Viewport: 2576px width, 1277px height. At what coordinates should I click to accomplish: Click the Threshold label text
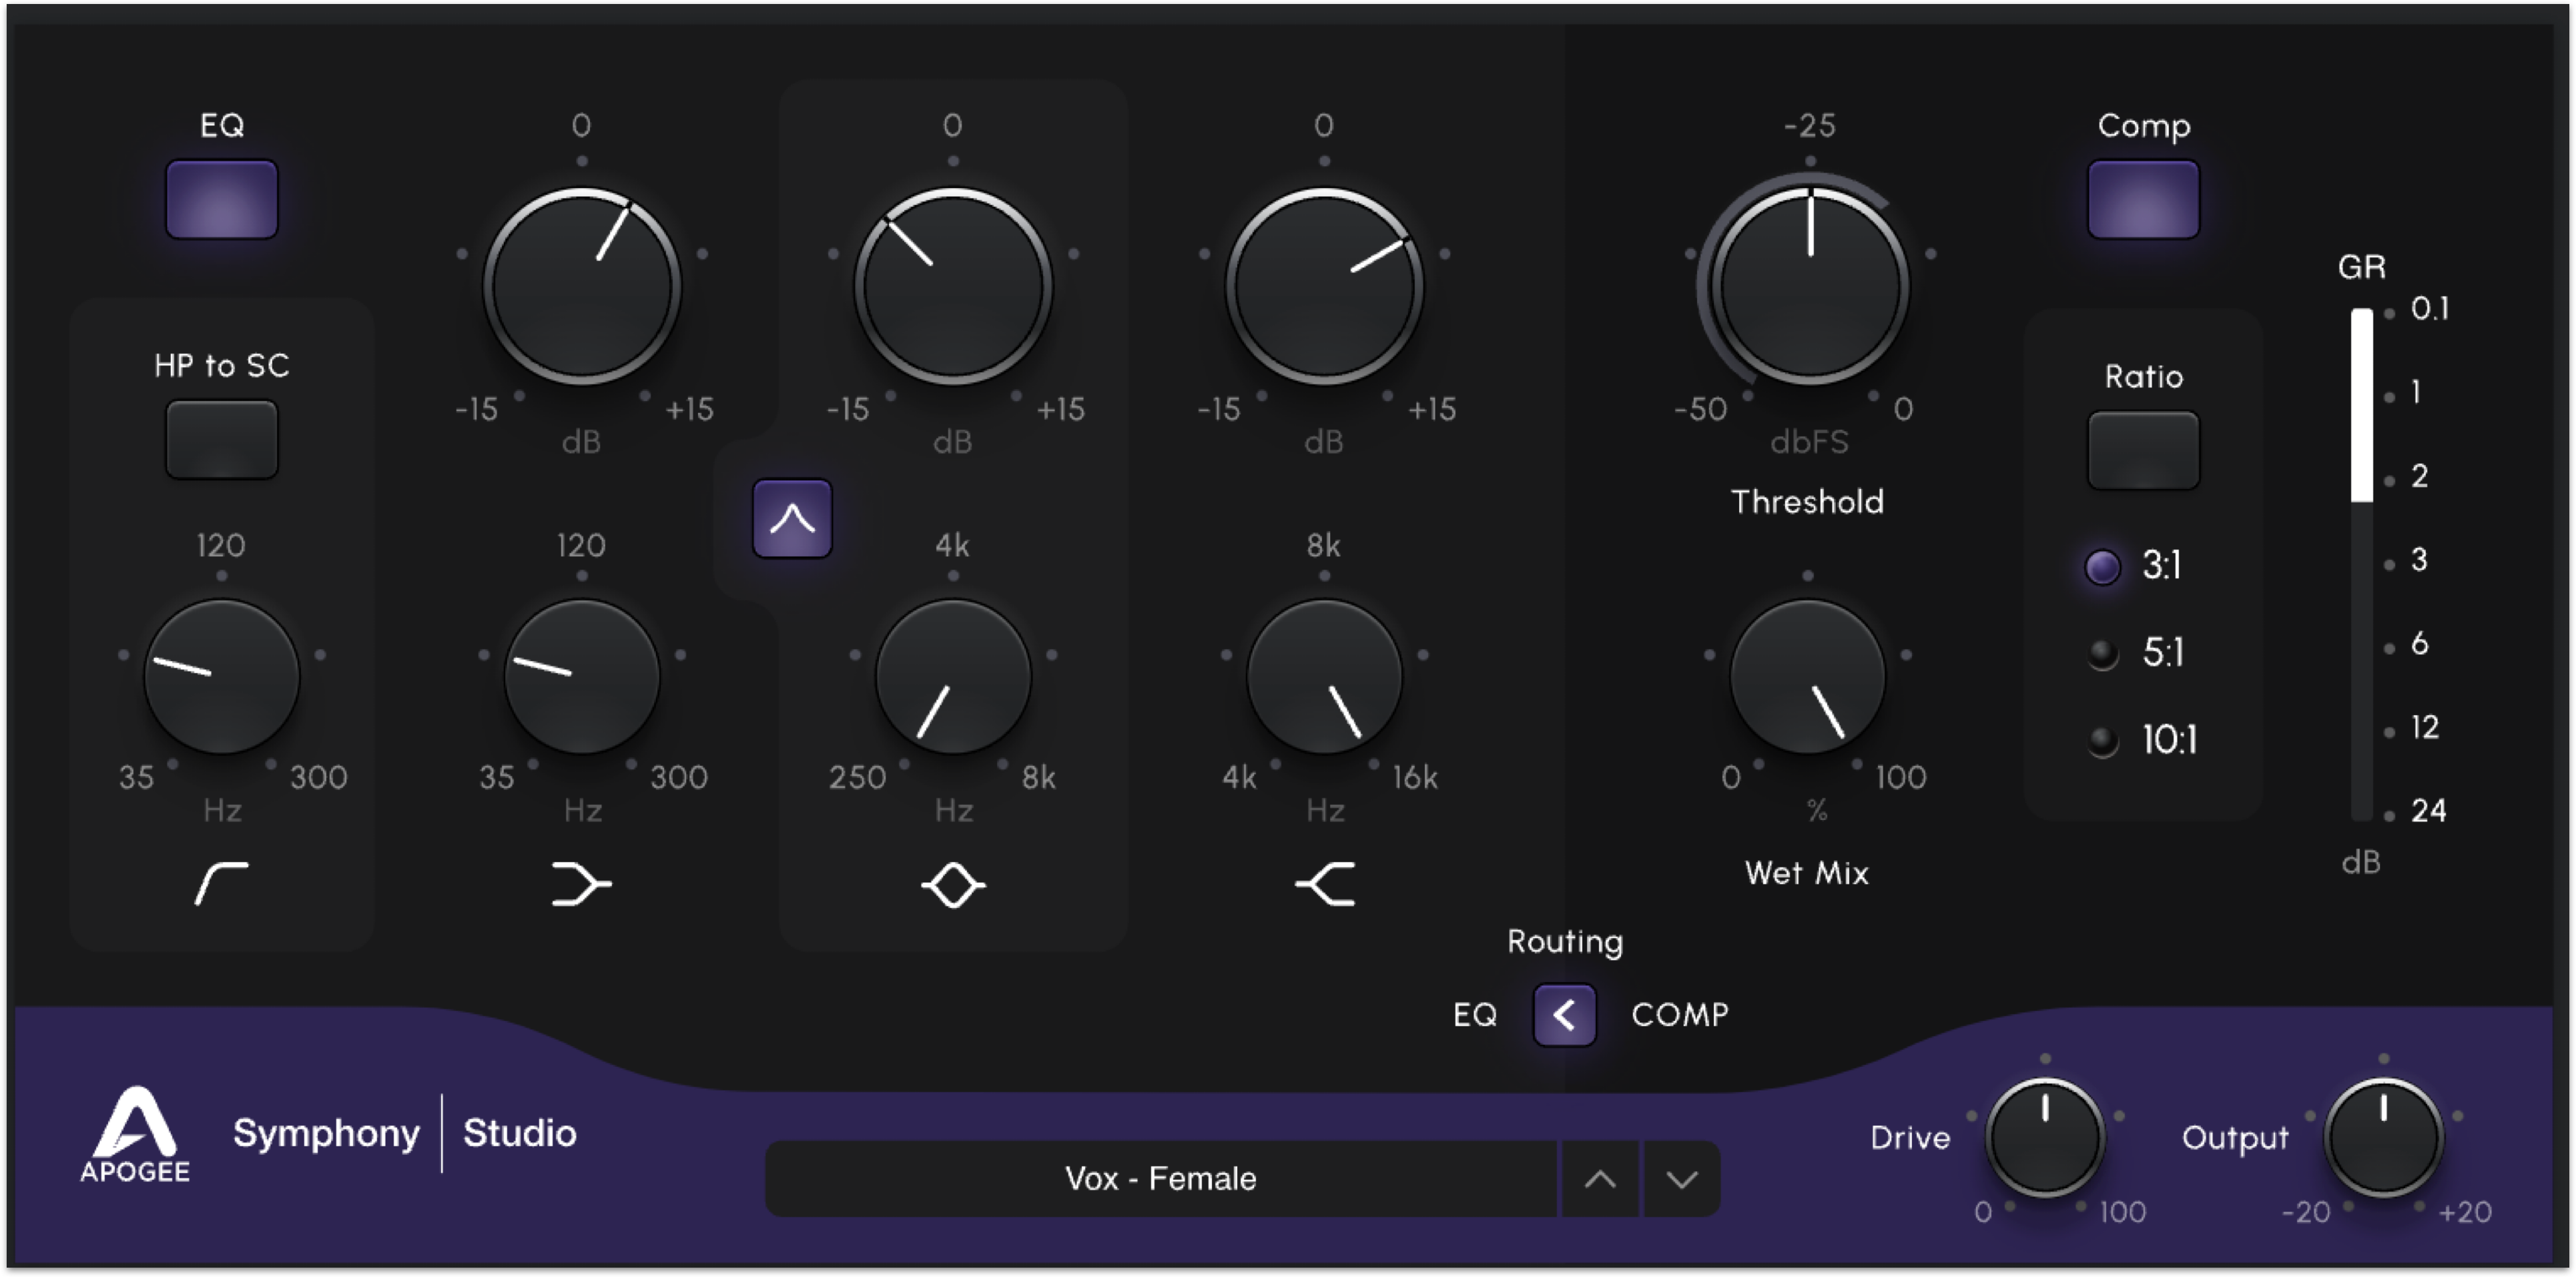coord(1807,502)
